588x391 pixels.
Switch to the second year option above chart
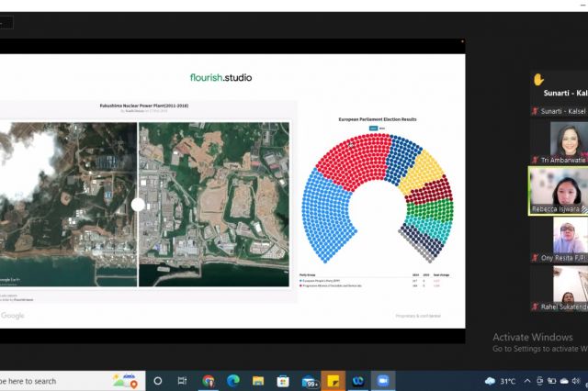tap(382, 128)
